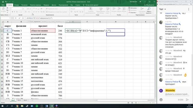The height and width of the screenshot is (108, 193).
Task: Open the Чат dropdown in YouTube chat
Action: [x=163, y=9]
